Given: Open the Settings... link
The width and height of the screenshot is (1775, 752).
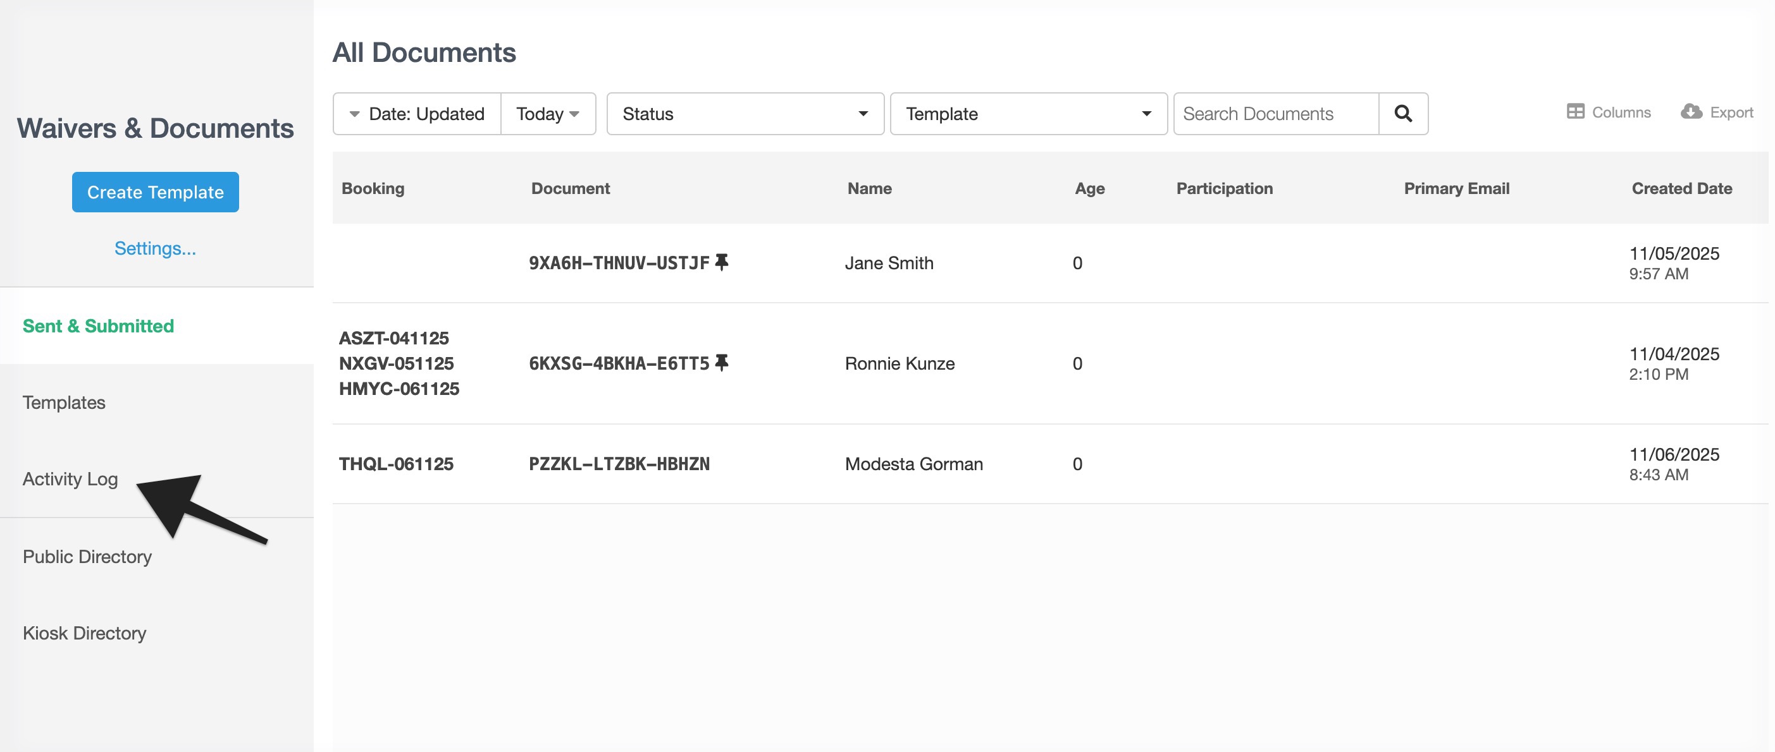Looking at the screenshot, I should point(155,248).
